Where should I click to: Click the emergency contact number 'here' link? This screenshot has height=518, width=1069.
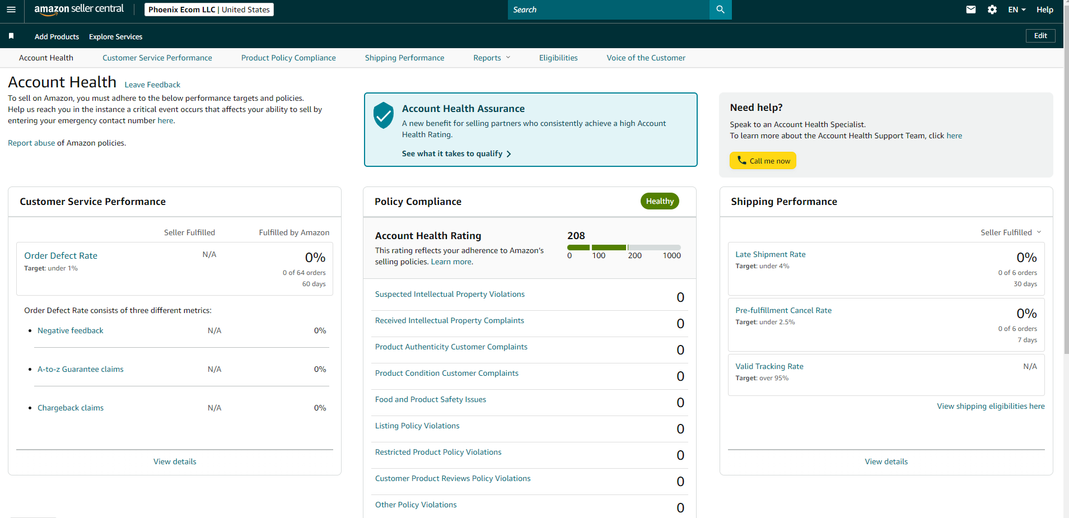(165, 120)
